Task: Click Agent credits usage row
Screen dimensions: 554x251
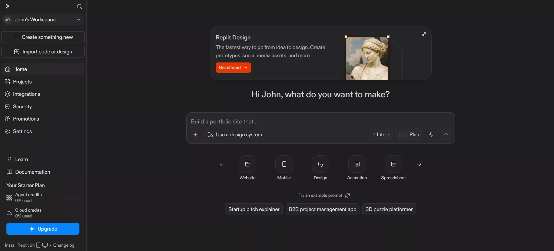Action: click(43, 198)
